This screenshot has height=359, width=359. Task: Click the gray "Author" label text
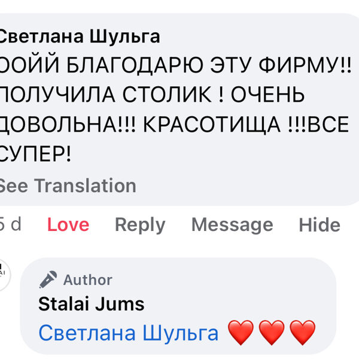[88, 279]
